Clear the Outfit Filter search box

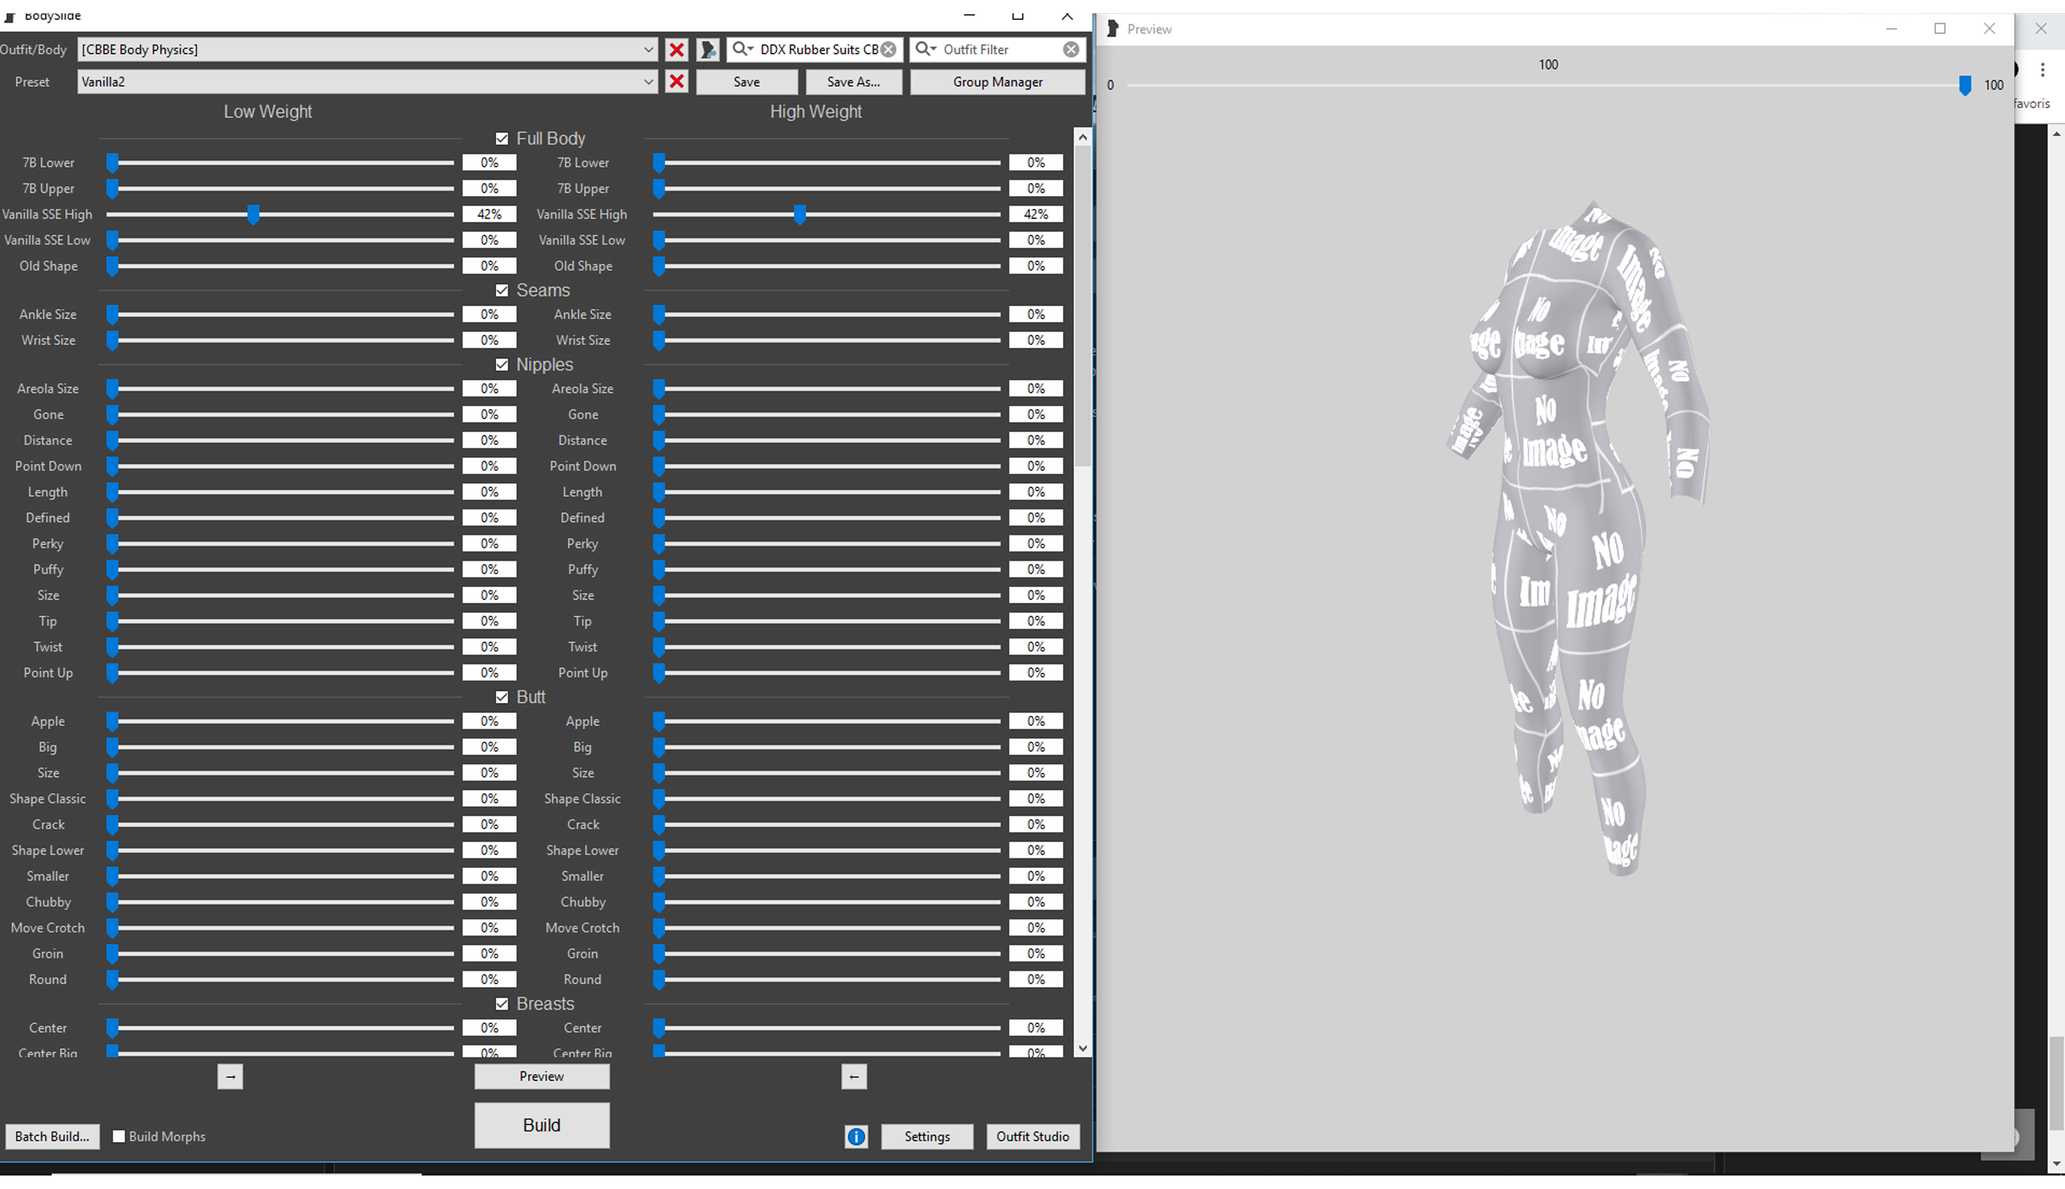click(x=1071, y=50)
